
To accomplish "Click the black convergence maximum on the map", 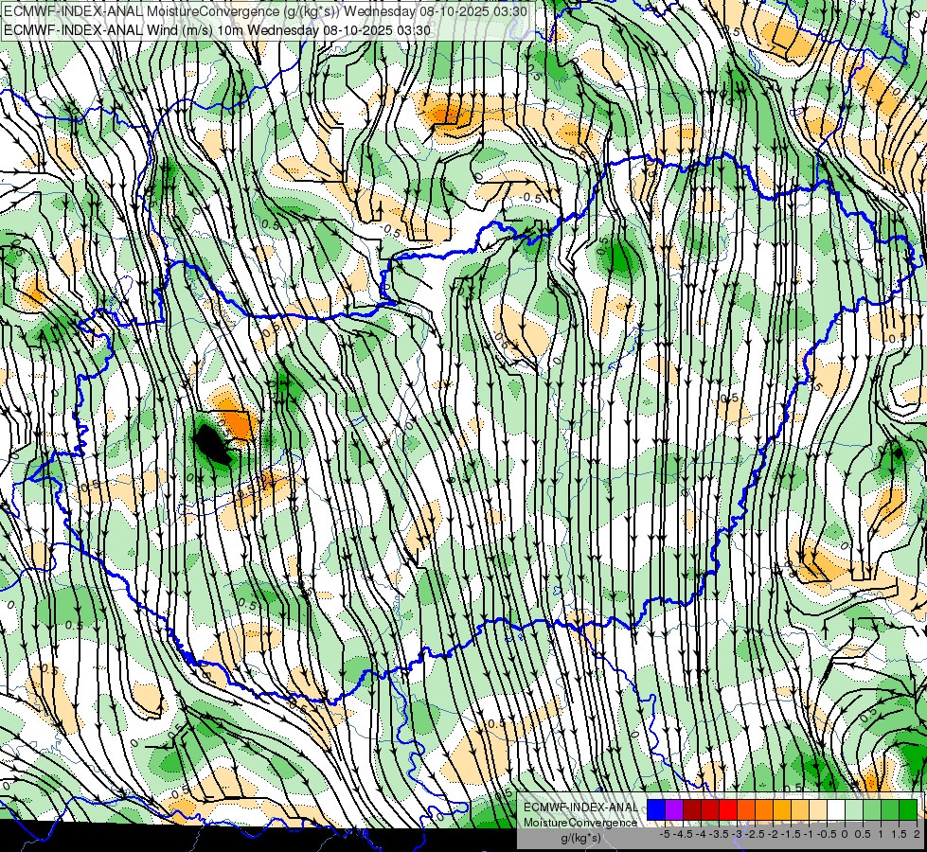I will point(211,443).
